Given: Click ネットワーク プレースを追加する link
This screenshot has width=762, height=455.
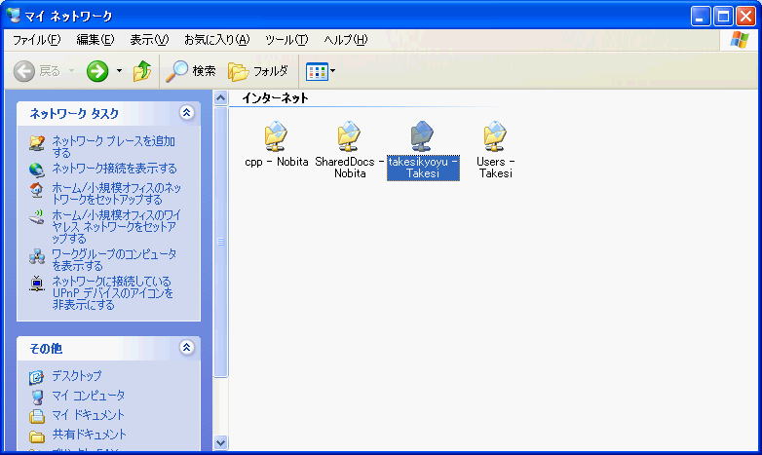Looking at the screenshot, I should (113, 147).
